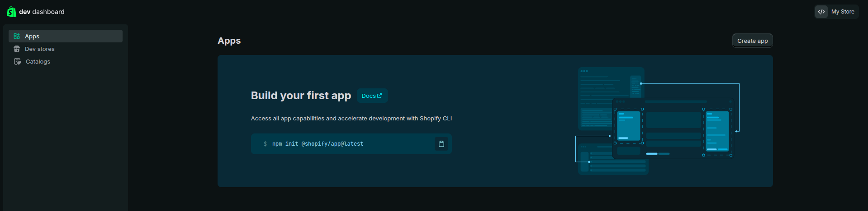
Task: Click the 'Apps' page heading
Action: click(229, 41)
